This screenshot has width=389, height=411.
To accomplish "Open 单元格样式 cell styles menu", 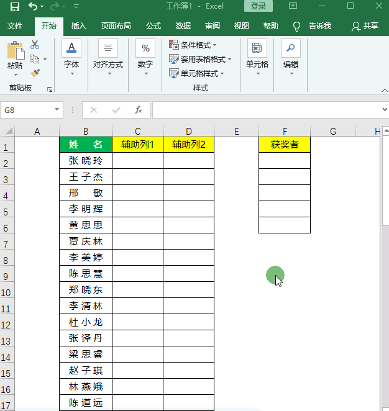I will pyautogui.click(x=196, y=73).
